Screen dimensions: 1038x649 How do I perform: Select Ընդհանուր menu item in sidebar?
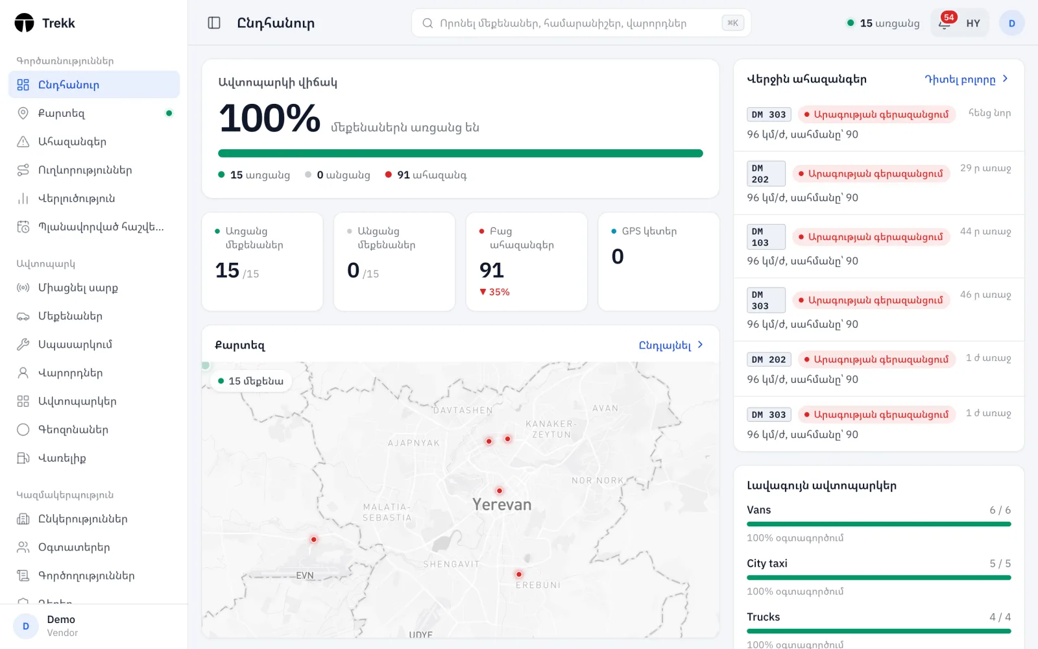[94, 84]
